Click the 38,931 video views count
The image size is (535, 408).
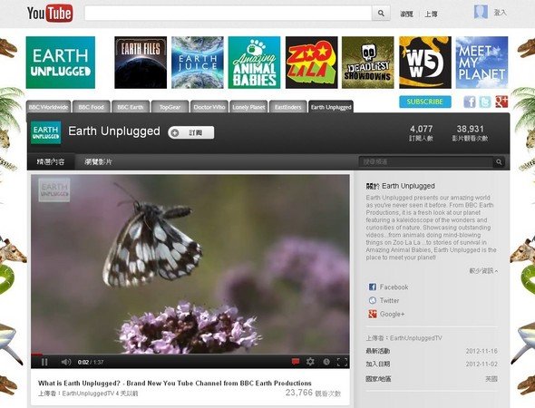coord(471,129)
